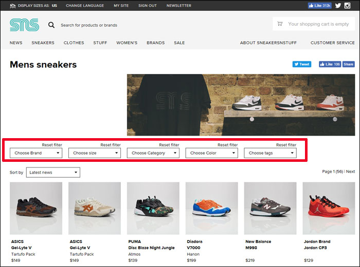This screenshot has width=360, height=267.
Task: Click the display sizes icon
Action: (13, 6)
